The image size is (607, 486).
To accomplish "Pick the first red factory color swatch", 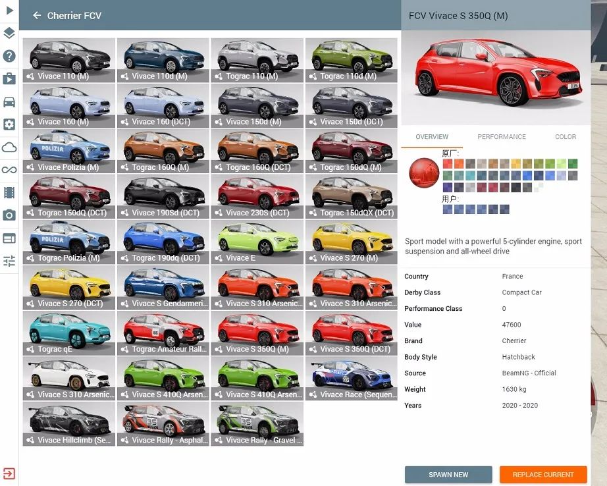I will [448, 163].
